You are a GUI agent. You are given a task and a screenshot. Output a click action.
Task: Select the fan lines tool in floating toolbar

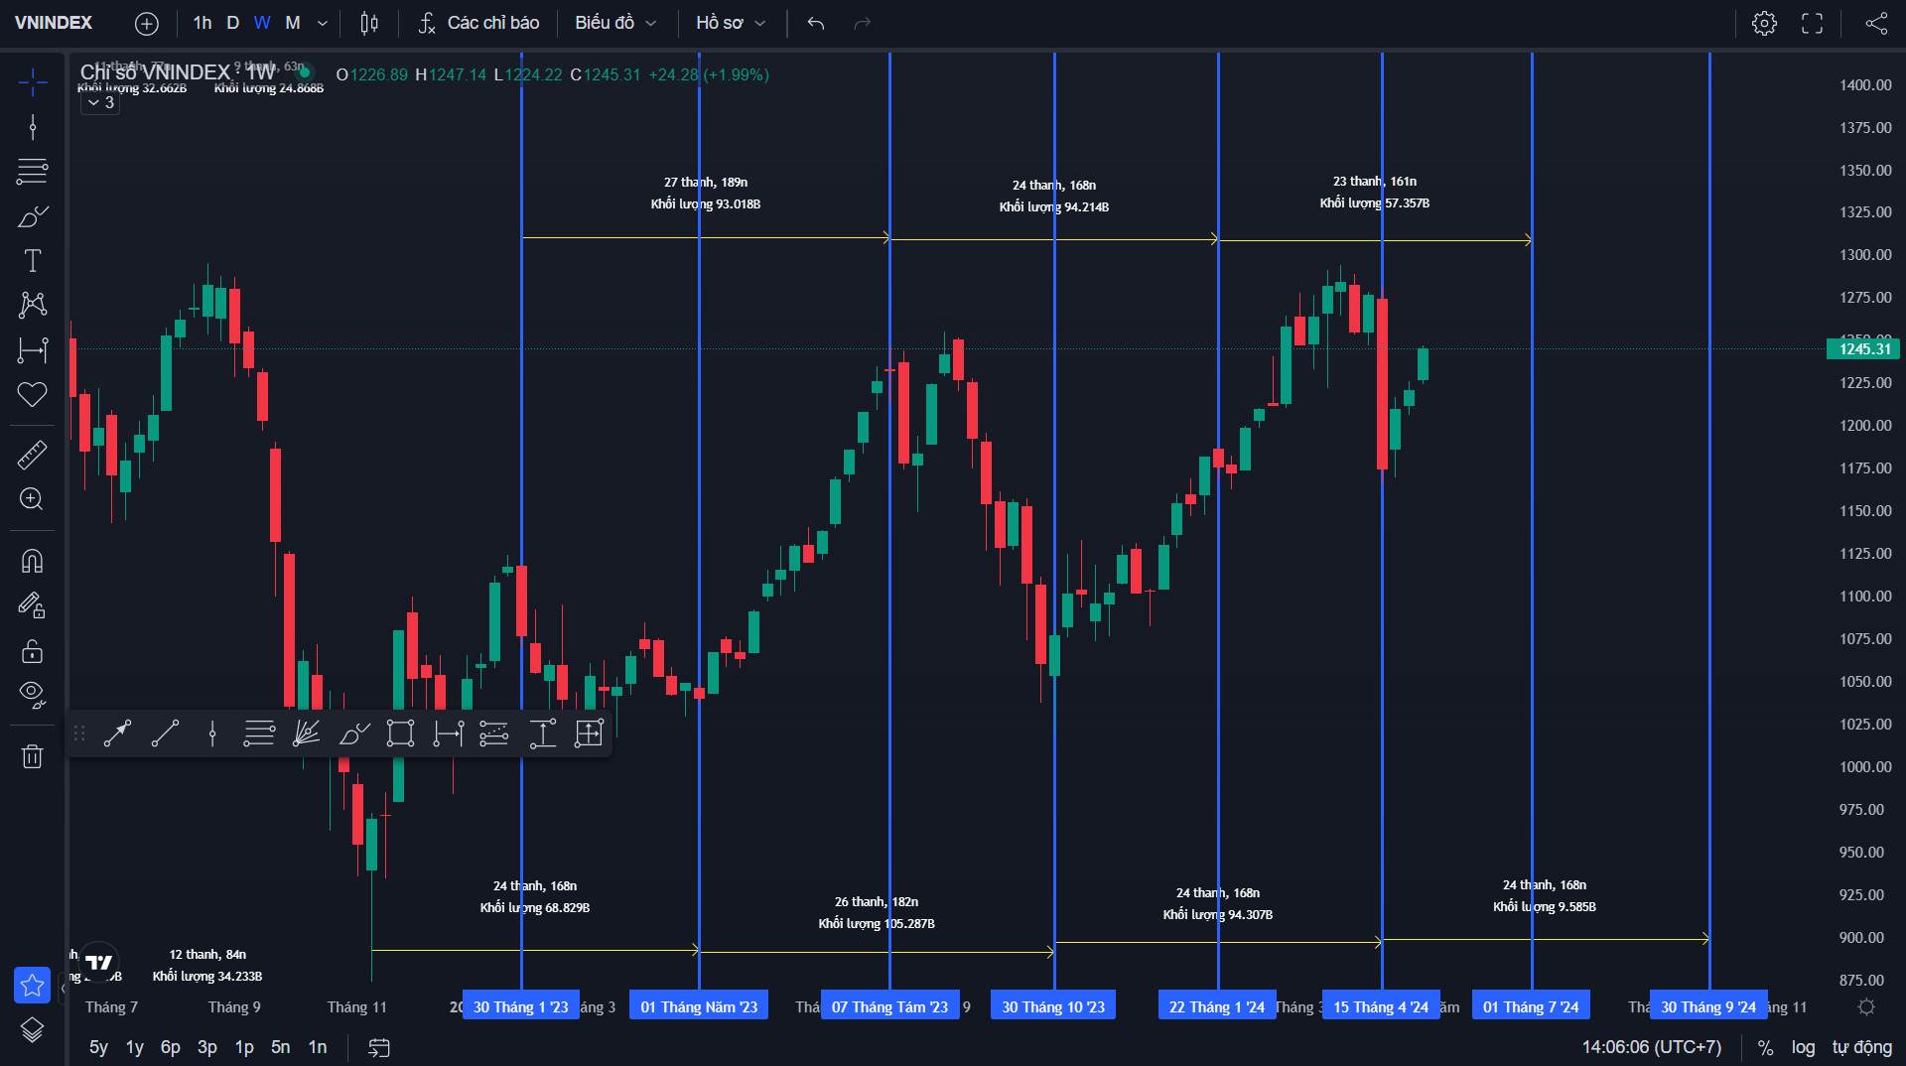click(307, 733)
